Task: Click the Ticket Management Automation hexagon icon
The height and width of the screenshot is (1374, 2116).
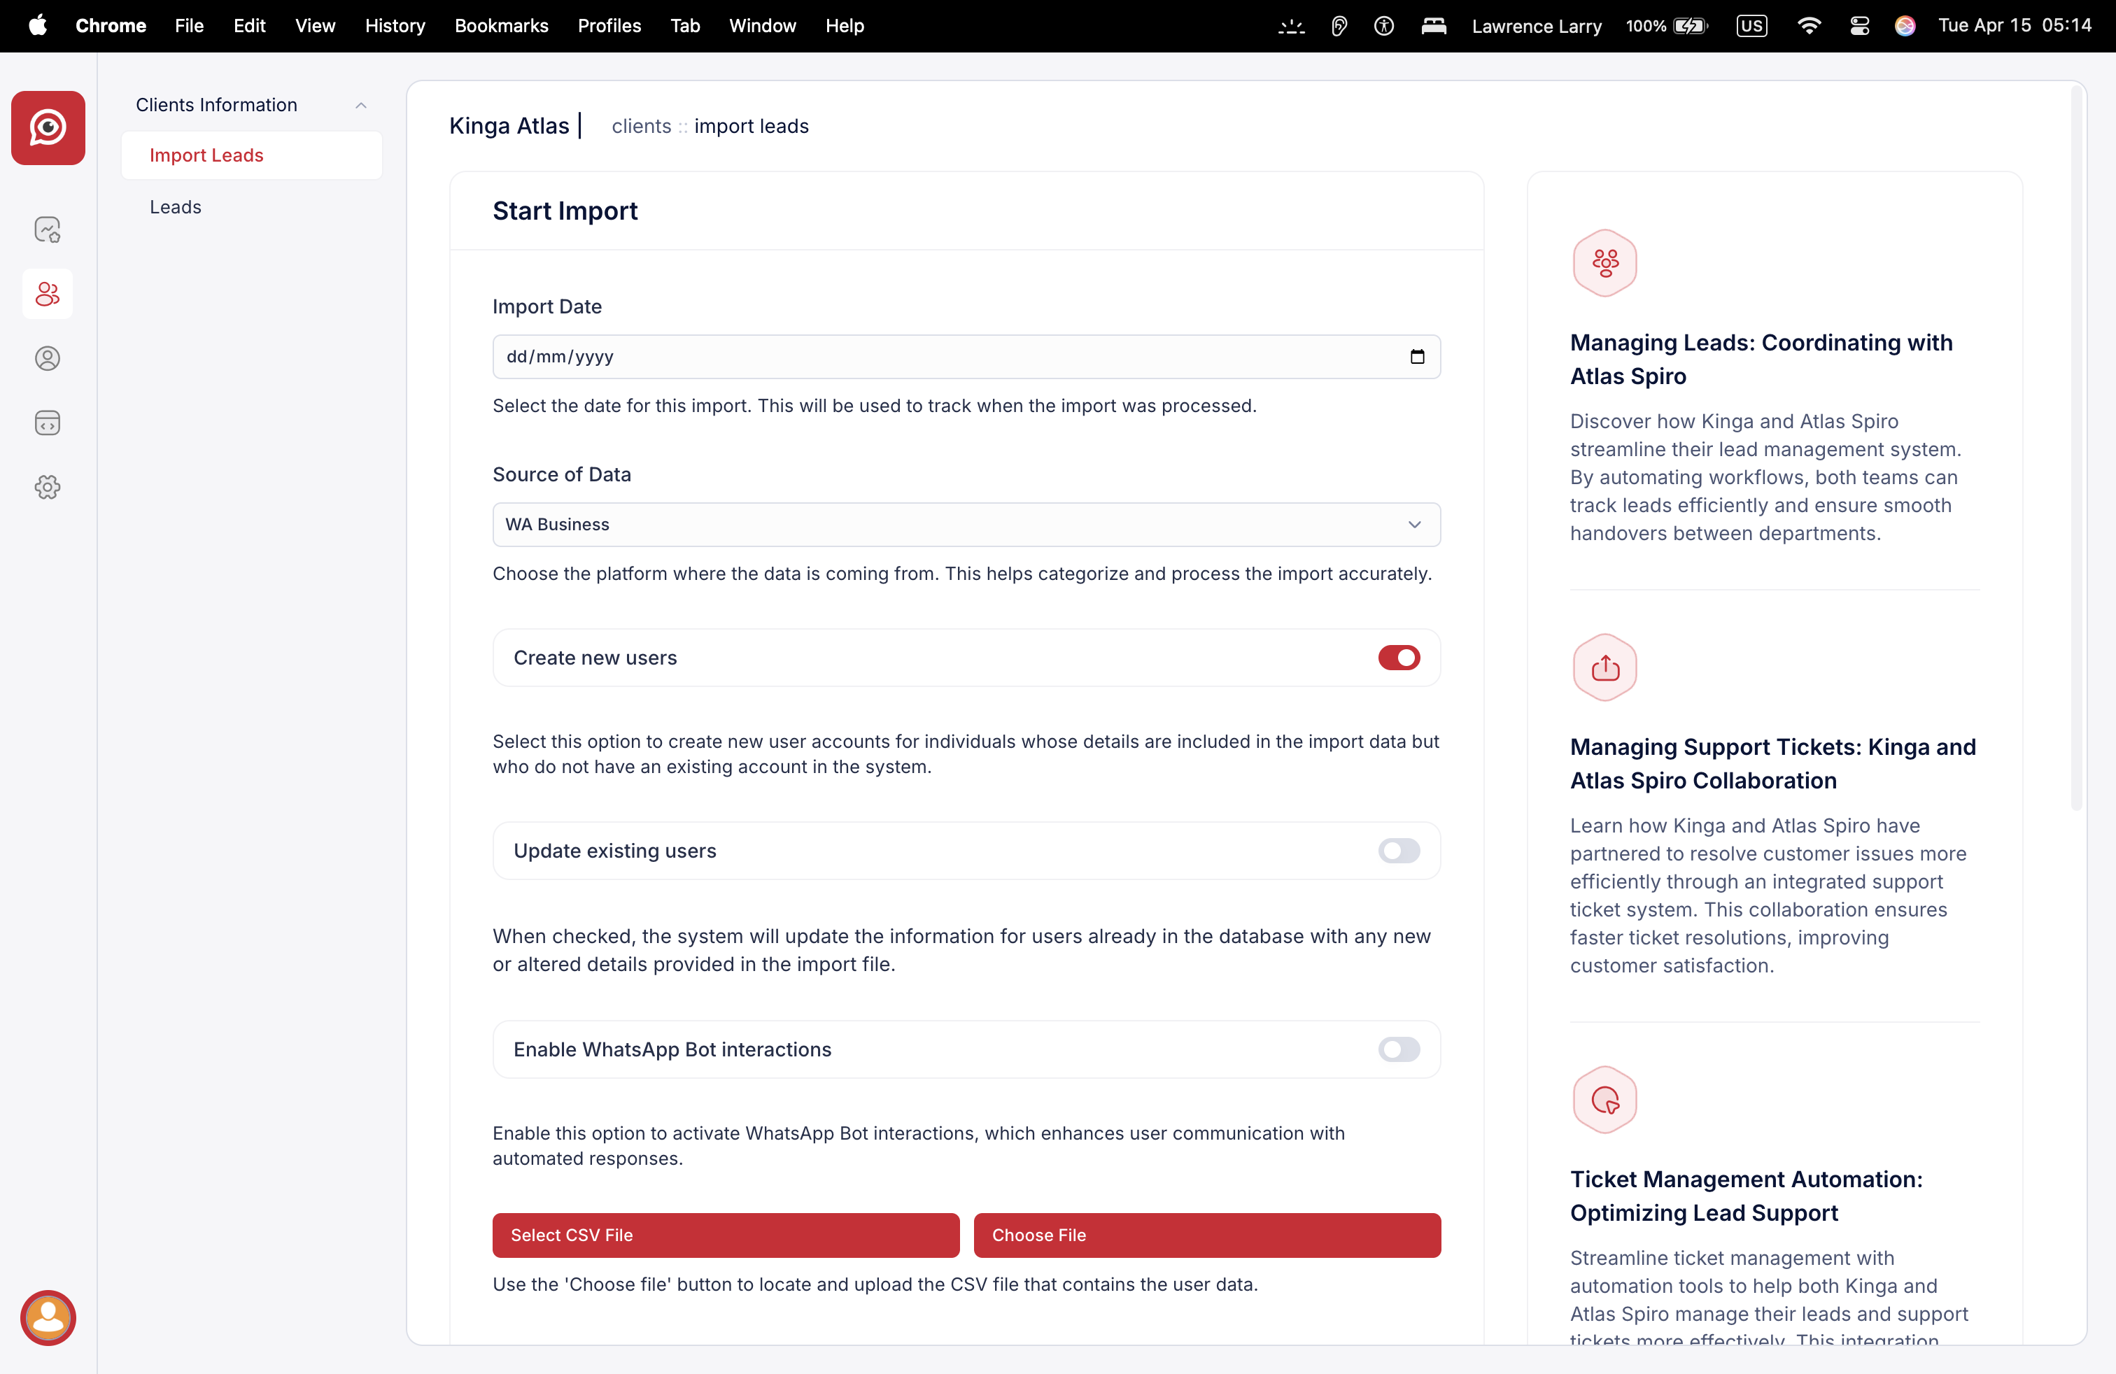Action: click(x=1604, y=1100)
